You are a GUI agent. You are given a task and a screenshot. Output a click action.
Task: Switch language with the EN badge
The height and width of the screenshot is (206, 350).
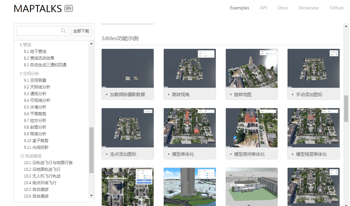(x=68, y=8)
